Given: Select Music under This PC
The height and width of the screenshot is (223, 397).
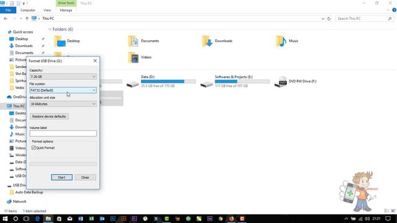Looking at the screenshot, I should click(x=17, y=134).
